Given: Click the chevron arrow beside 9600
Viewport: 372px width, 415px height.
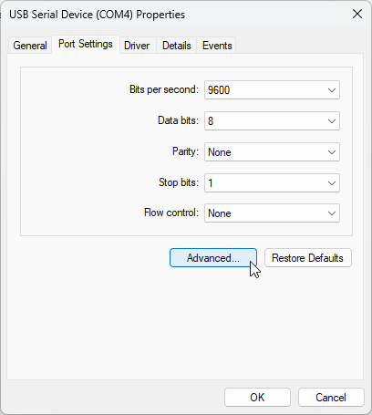Looking at the screenshot, I should click(332, 90).
